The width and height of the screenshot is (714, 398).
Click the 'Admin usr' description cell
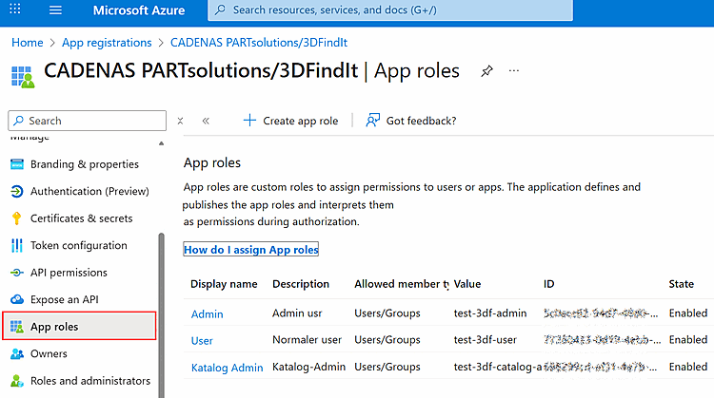[297, 313]
